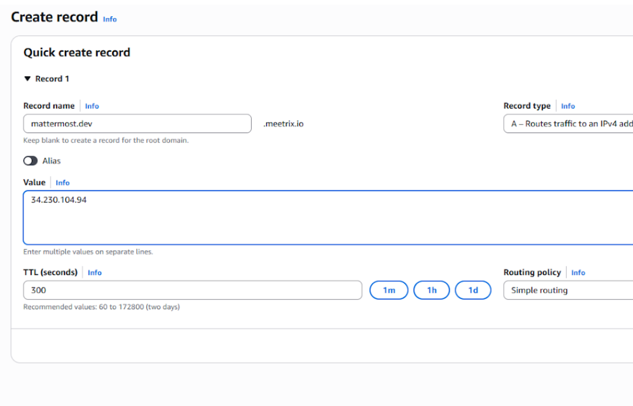The height and width of the screenshot is (406, 633).
Task: Open Info link beside Value label
Action: tap(62, 182)
